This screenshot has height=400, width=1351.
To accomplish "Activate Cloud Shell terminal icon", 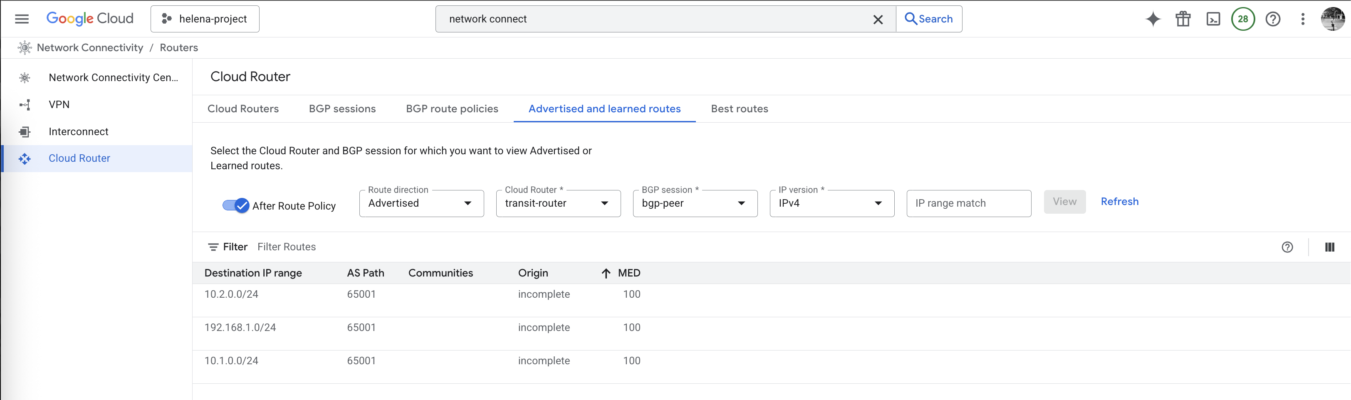I will (x=1213, y=19).
